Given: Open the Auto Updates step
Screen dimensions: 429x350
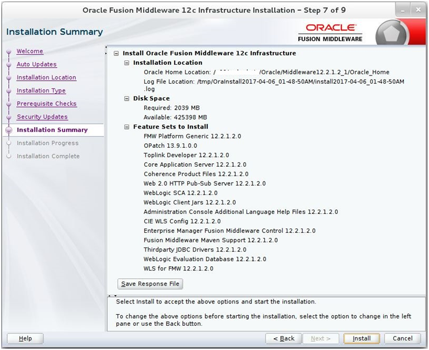Looking at the screenshot, I should [x=36, y=64].
